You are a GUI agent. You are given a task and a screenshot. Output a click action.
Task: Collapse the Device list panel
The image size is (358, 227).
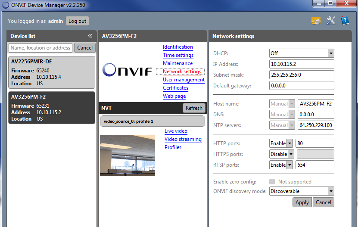[x=90, y=36]
